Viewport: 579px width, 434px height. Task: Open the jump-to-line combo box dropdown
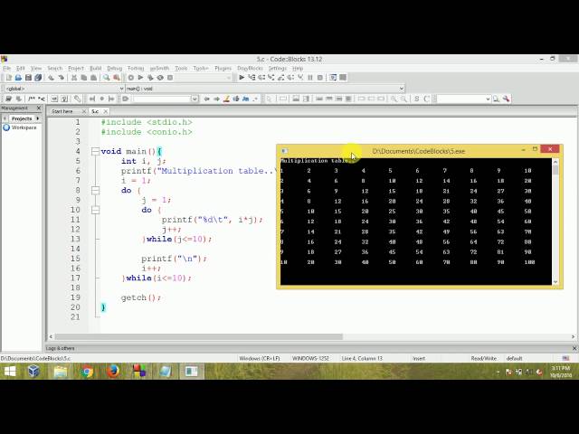coord(195,99)
